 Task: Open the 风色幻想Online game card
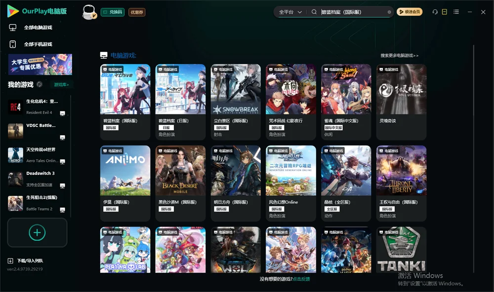[x=291, y=183]
